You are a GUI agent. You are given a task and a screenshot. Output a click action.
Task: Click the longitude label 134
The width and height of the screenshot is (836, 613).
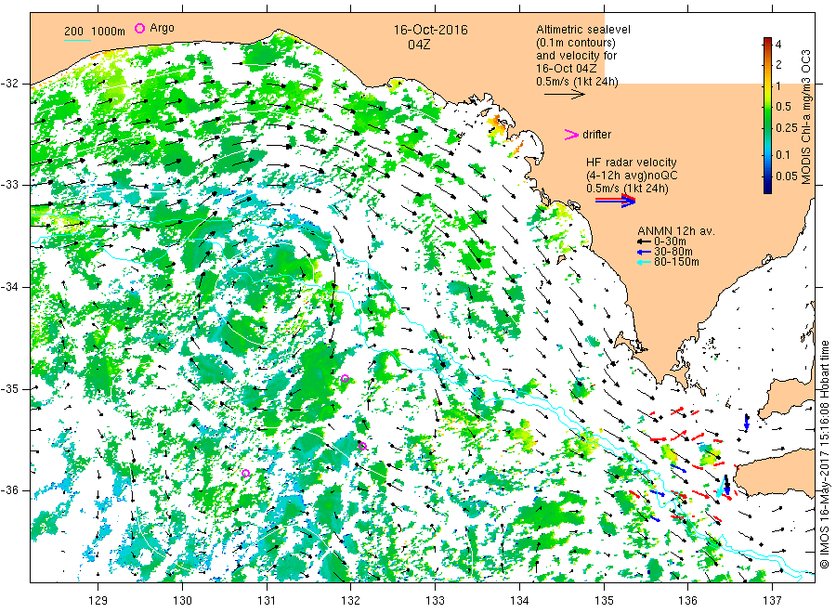pyautogui.click(x=519, y=600)
